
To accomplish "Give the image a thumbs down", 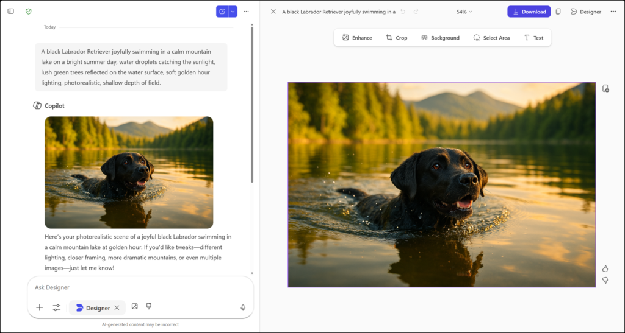I will tap(605, 280).
